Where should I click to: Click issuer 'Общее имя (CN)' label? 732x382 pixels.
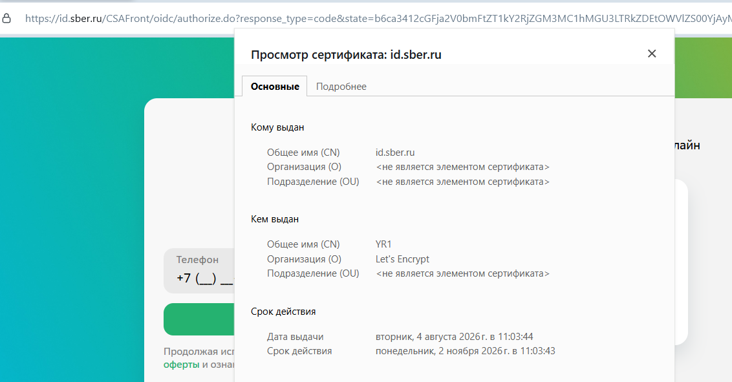point(303,244)
